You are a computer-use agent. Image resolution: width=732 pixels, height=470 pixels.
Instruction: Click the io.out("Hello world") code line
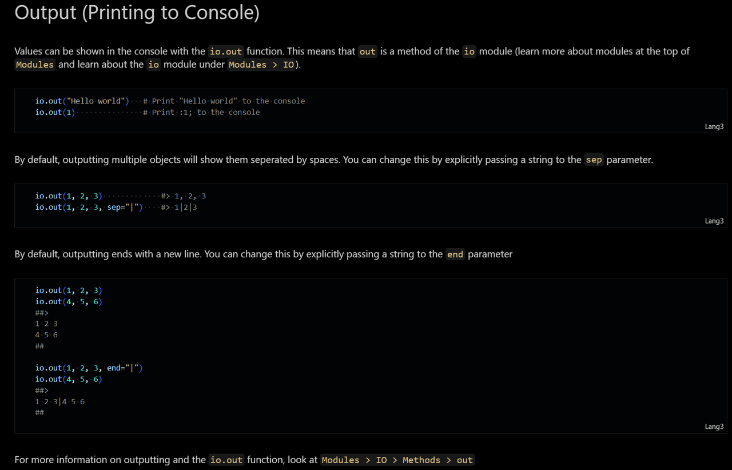coord(82,101)
